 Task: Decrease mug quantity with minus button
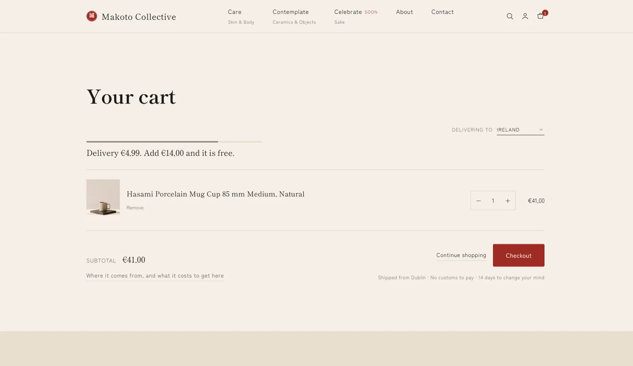478,201
